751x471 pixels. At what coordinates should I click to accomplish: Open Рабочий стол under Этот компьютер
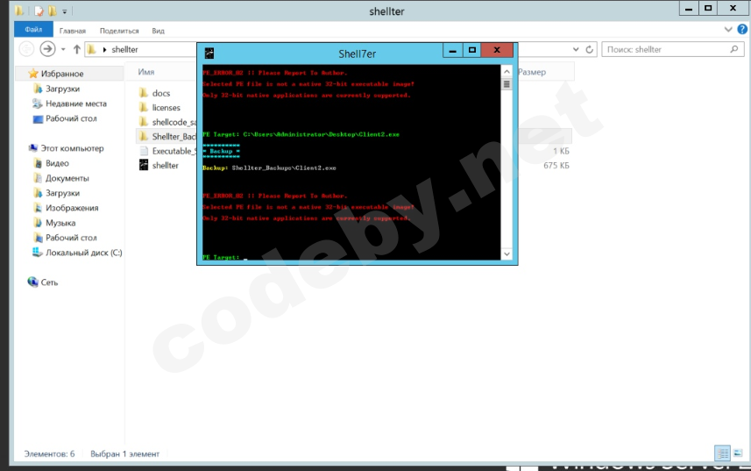[x=71, y=237]
